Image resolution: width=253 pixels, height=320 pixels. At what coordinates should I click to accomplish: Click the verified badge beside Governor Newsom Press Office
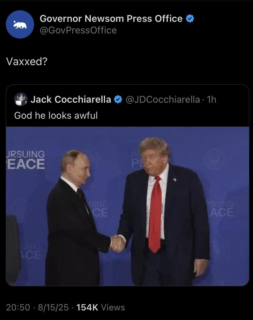[x=190, y=18]
